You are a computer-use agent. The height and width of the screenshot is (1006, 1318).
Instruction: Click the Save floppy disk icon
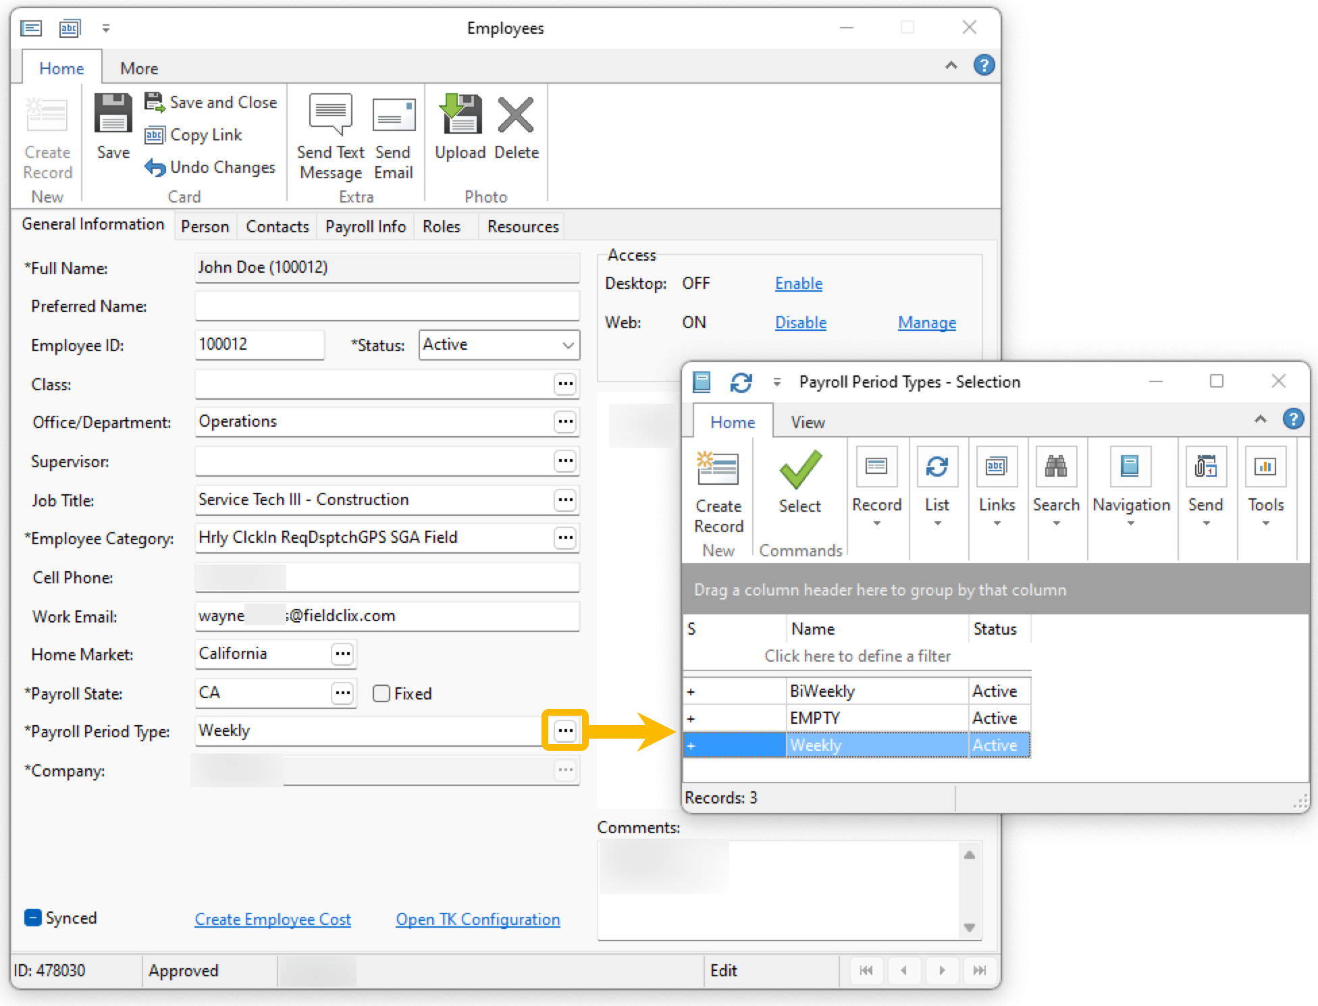(x=113, y=113)
